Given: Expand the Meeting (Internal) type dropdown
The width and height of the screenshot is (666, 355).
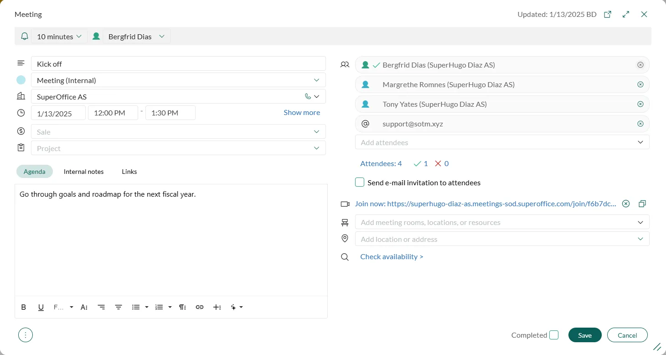Looking at the screenshot, I should coord(316,80).
